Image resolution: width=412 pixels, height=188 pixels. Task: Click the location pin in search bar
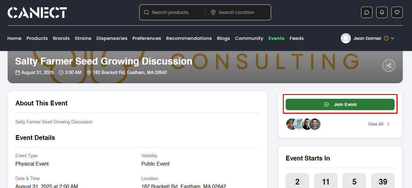[213, 12]
